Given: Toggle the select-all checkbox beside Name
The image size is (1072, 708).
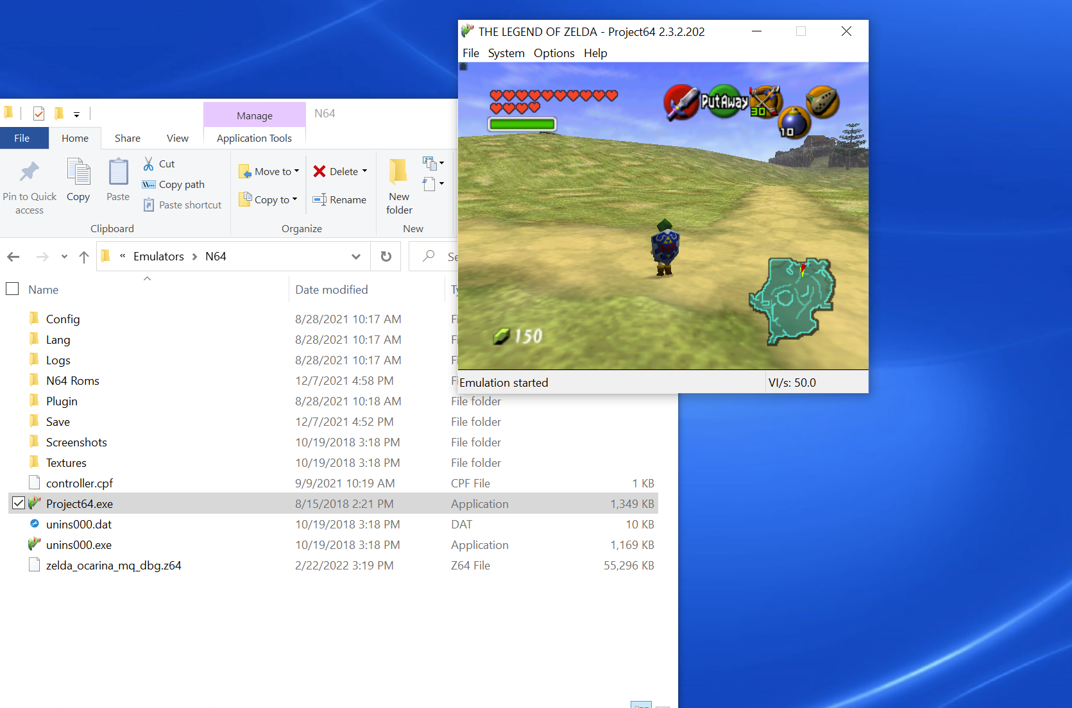Looking at the screenshot, I should point(12,289).
